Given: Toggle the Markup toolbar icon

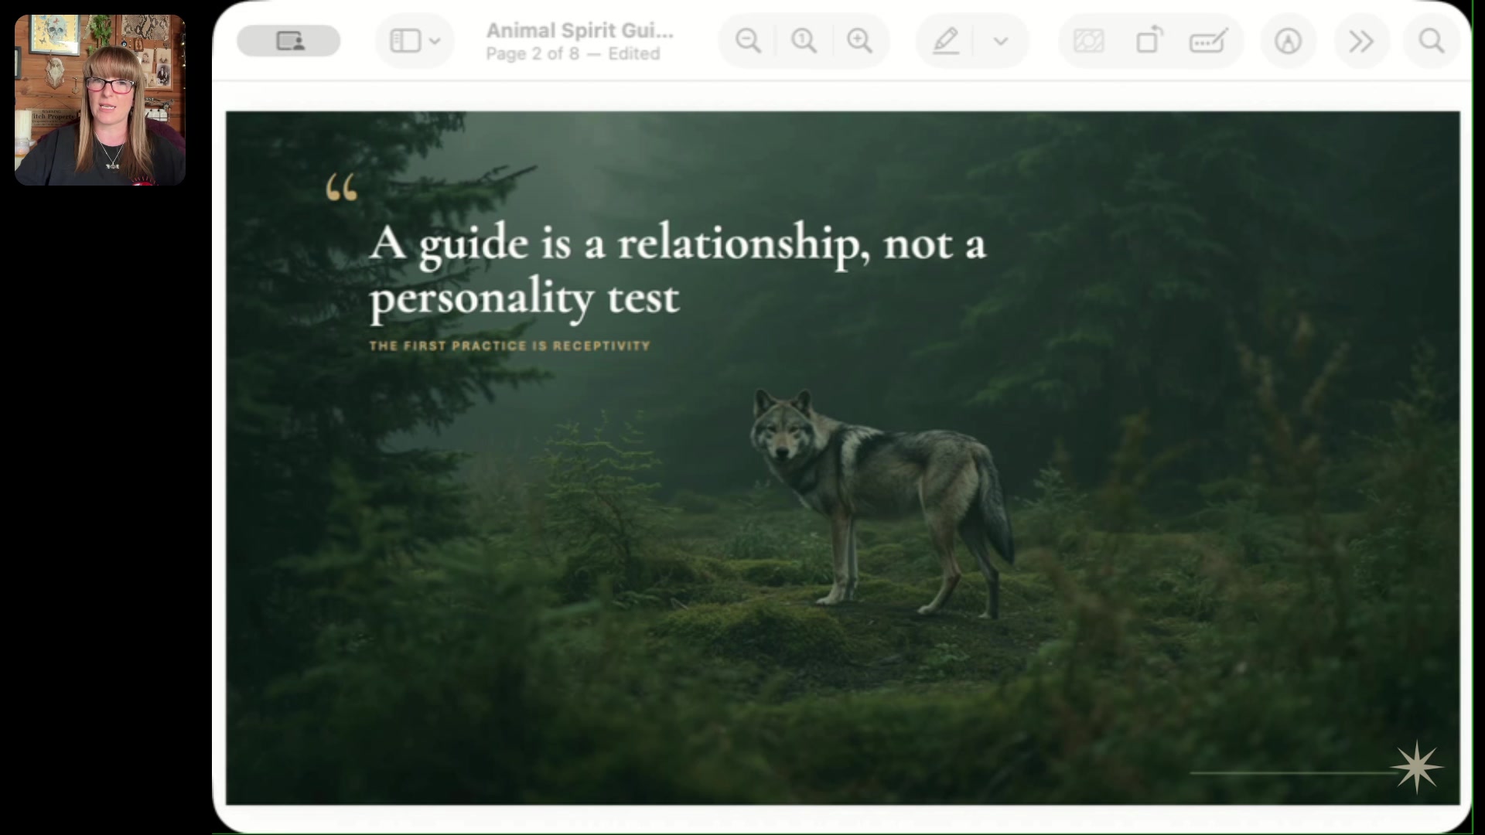Looking at the screenshot, I should pyautogui.click(x=1288, y=41).
